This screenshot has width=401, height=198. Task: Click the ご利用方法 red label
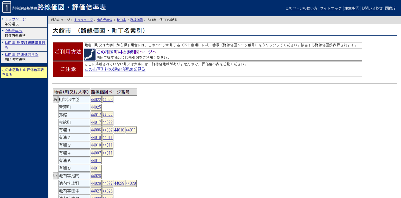(x=68, y=52)
